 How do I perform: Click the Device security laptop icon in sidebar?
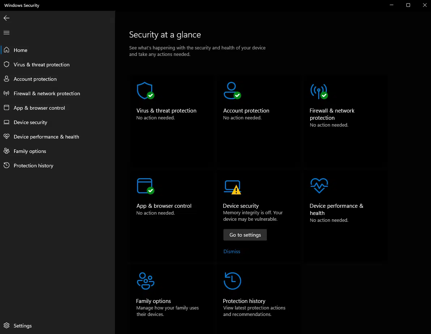pyautogui.click(x=7, y=122)
